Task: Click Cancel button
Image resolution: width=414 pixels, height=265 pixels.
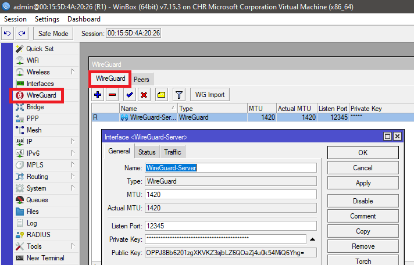Action: (363, 168)
